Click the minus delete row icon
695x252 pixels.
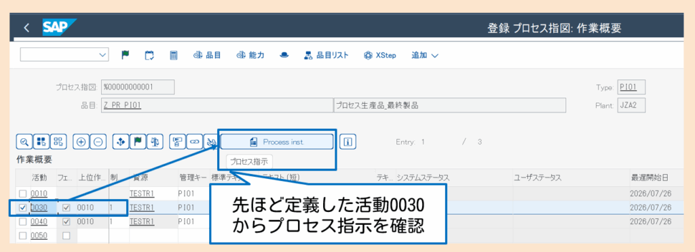(98, 142)
